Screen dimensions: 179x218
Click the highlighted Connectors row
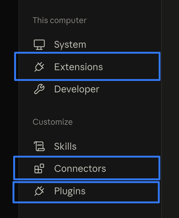87,168
